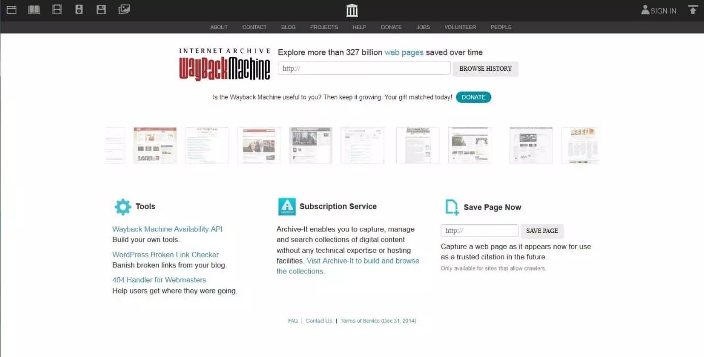Select the VOLUNTEER menu item
The image size is (704, 357).
pos(460,27)
